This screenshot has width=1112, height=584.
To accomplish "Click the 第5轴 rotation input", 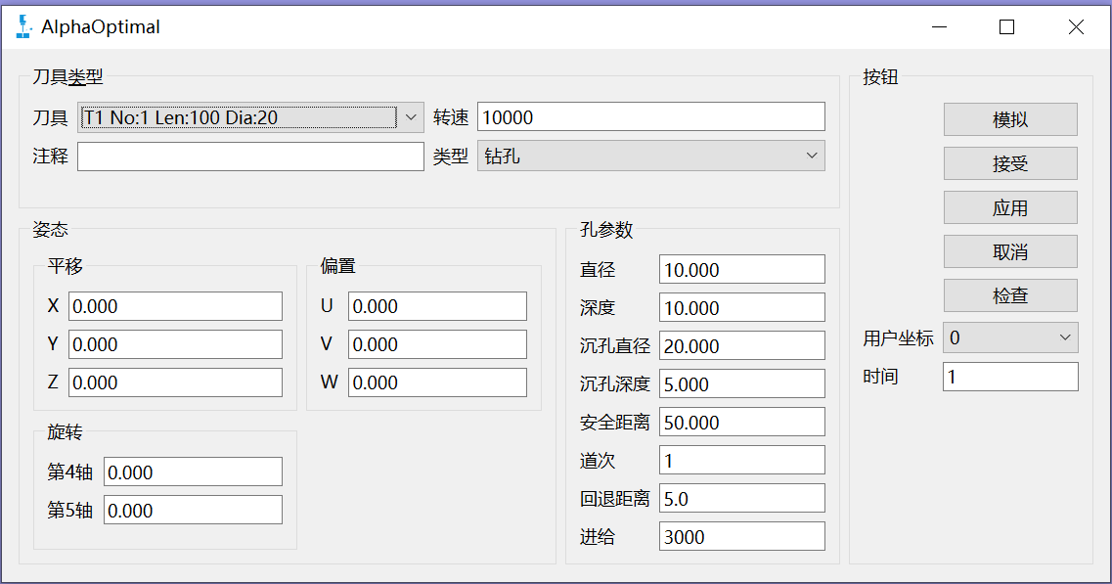I will click(193, 511).
